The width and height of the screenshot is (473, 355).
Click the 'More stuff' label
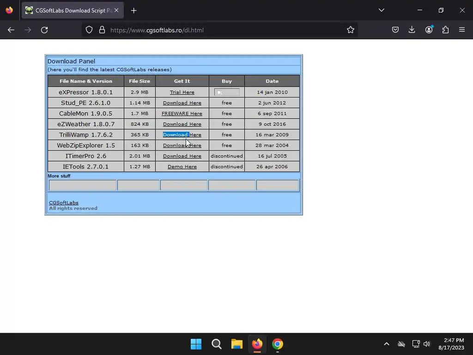[59, 176]
